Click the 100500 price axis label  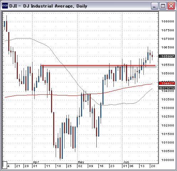168,151
